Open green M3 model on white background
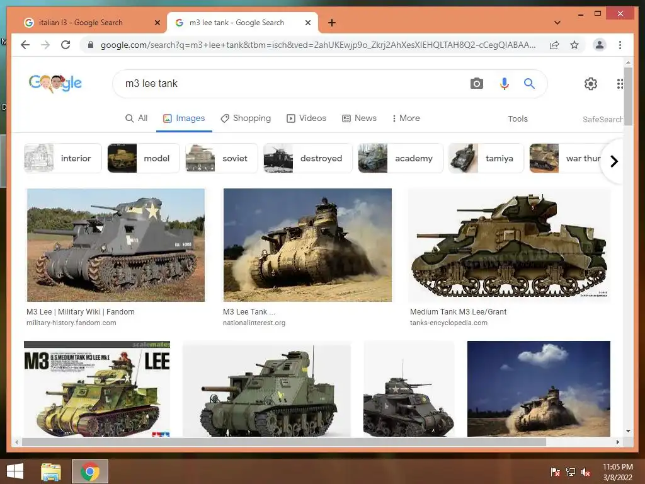 pyautogui.click(x=267, y=389)
